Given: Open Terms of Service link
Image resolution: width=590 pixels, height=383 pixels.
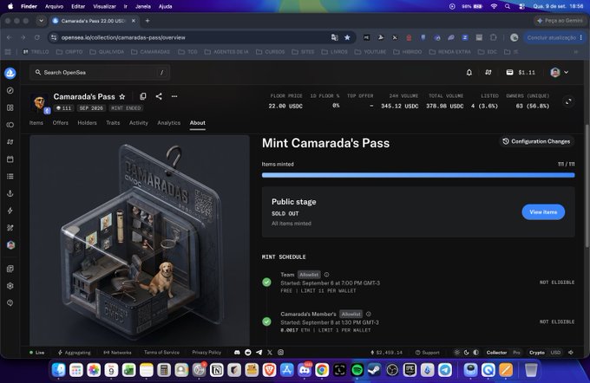Looking at the screenshot, I should pos(161,353).
